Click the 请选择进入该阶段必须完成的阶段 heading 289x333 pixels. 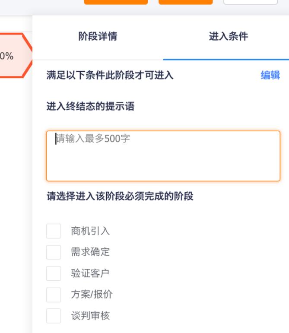pos(120,197)
